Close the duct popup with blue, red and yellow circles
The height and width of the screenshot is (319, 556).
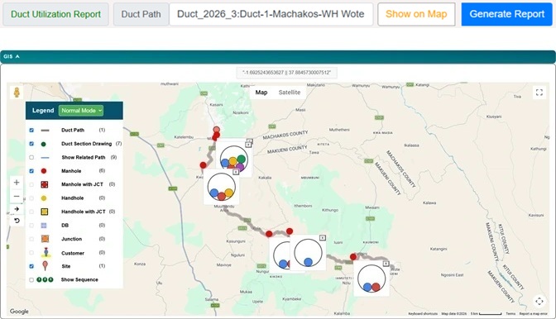click(x=236, y=172)
